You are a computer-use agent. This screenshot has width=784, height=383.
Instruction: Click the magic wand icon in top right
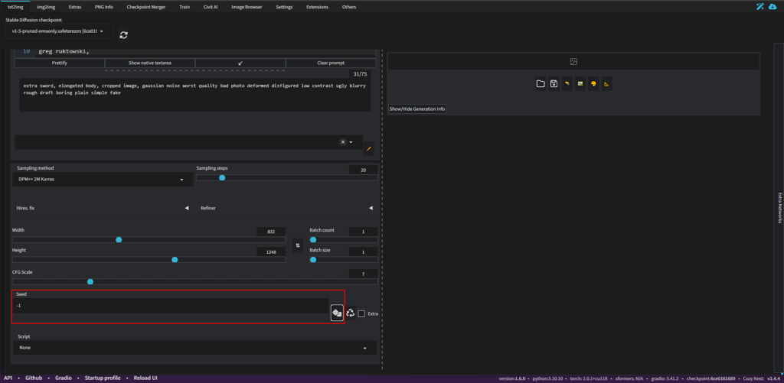(760, 7)
